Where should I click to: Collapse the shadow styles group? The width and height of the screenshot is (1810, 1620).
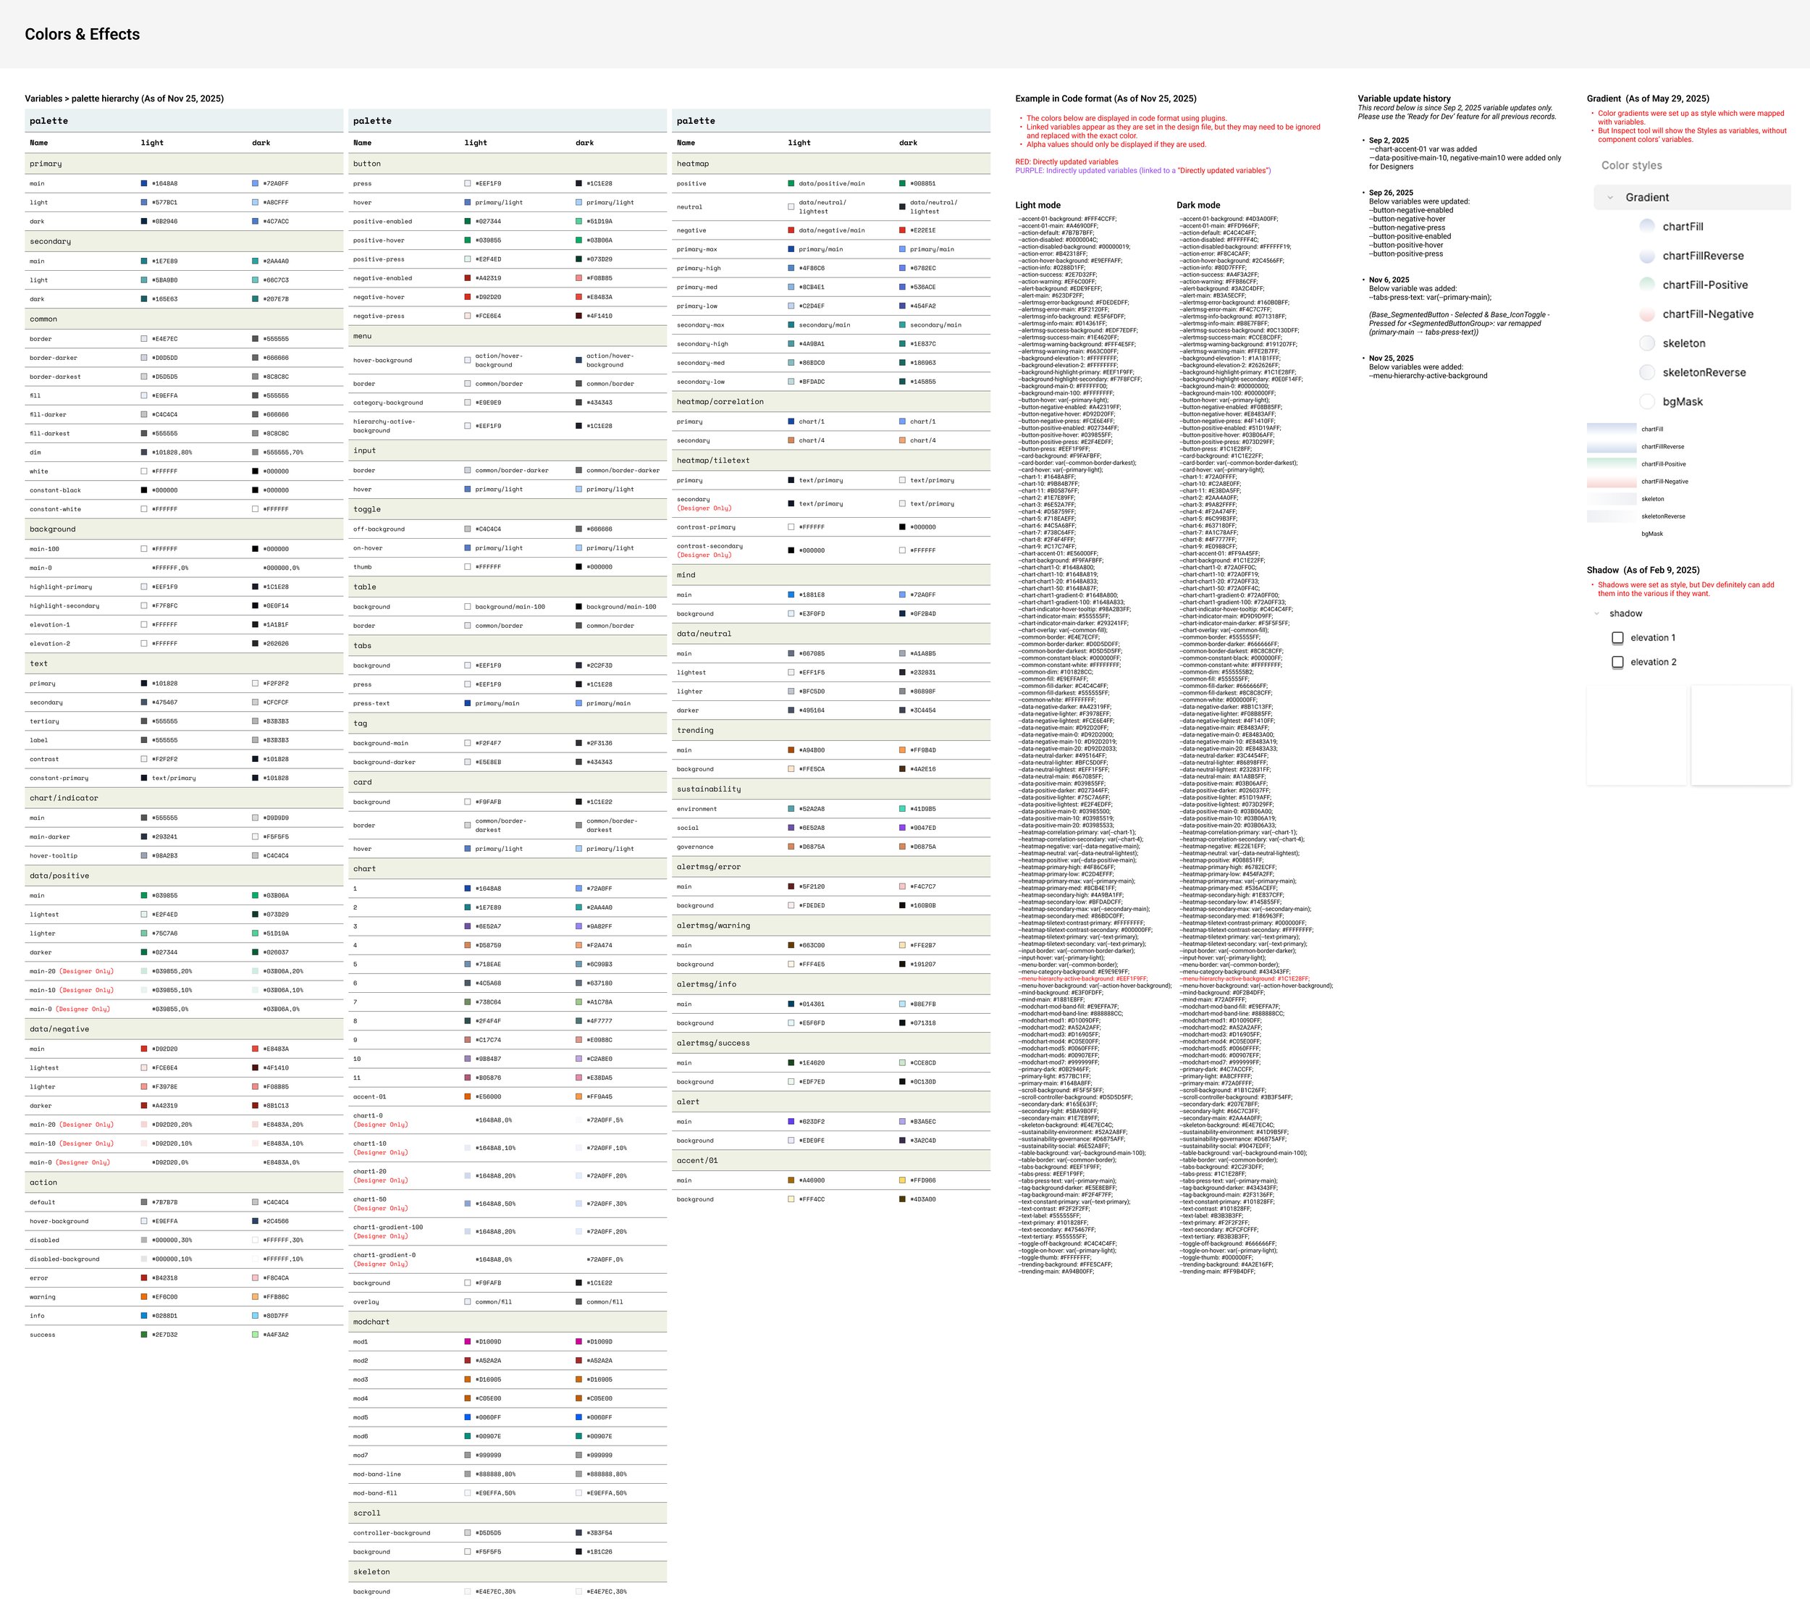(1596, 613)
